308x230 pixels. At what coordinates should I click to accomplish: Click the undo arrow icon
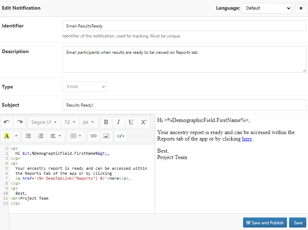7,122
